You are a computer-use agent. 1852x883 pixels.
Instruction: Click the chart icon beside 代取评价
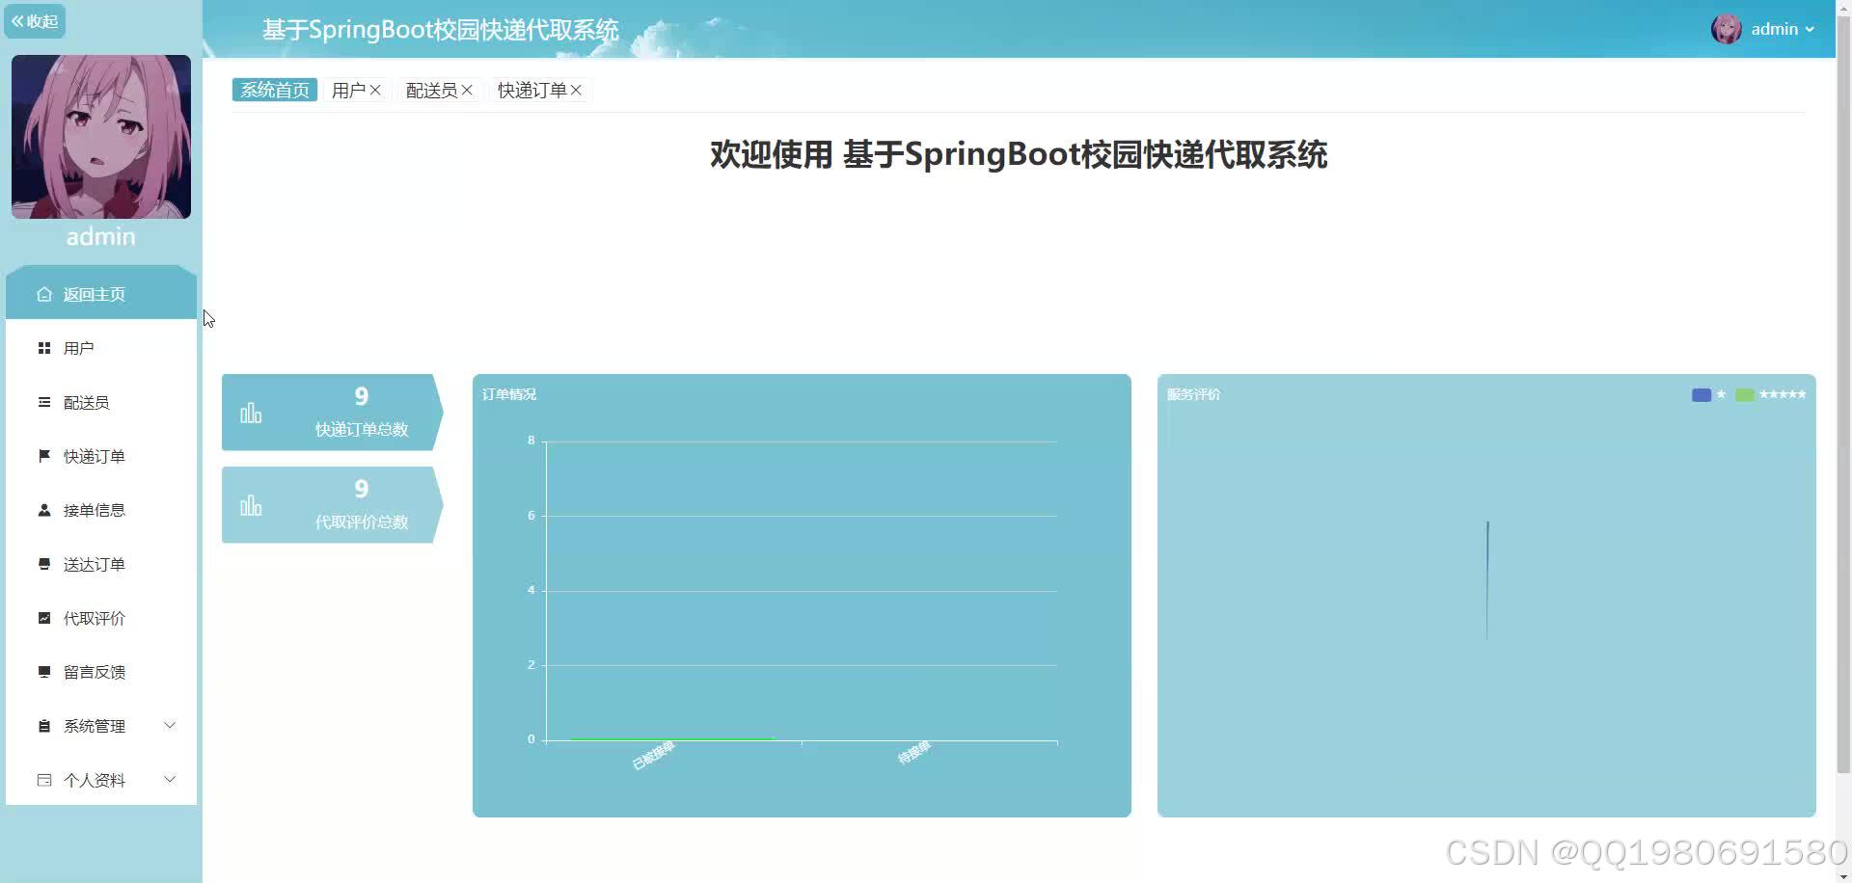point(44,618)
